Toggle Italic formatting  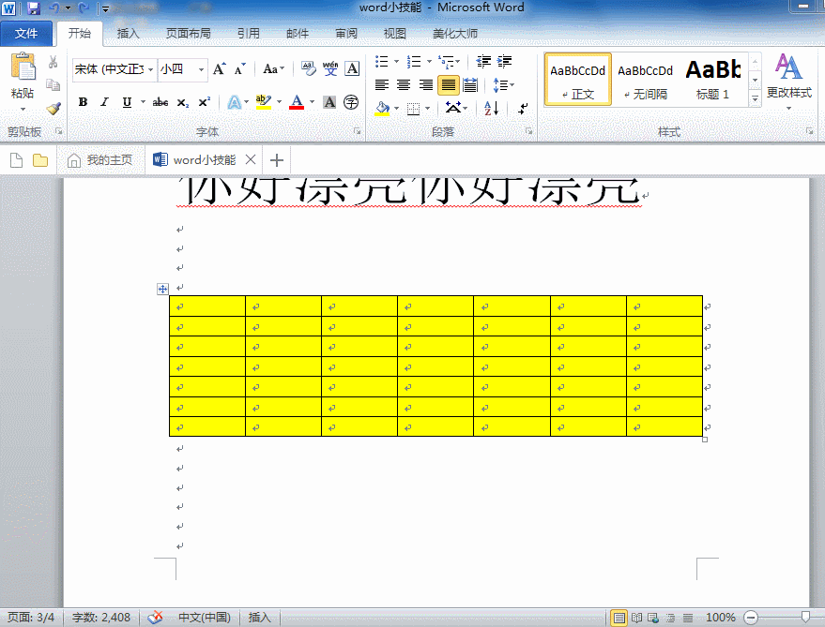tap(105, 102)
